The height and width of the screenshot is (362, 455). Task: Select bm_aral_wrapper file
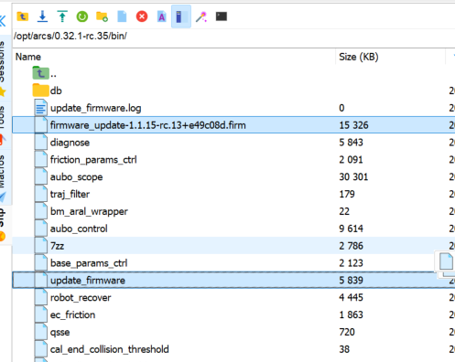pyautogui.click(x=233, y=211)
